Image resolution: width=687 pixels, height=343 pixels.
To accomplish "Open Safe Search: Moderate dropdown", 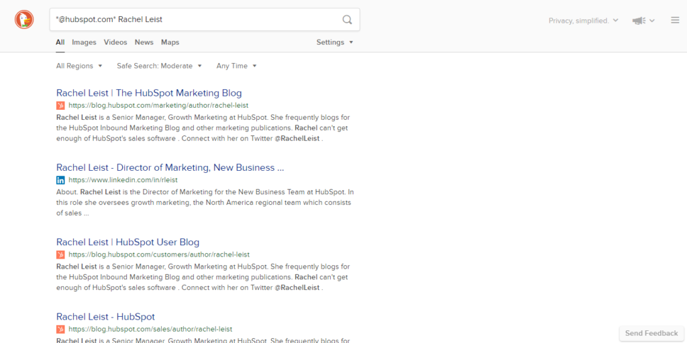I will point(159,66).
